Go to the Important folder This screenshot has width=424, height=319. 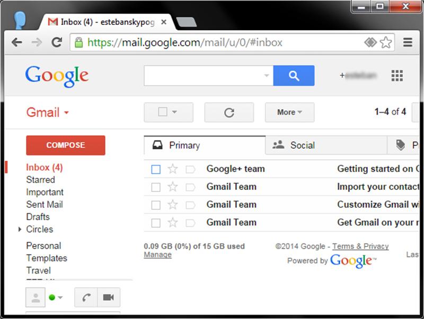pos(45,192)
